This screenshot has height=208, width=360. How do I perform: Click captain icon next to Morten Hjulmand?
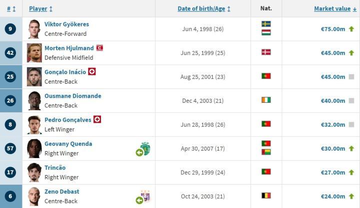(99, 48)
